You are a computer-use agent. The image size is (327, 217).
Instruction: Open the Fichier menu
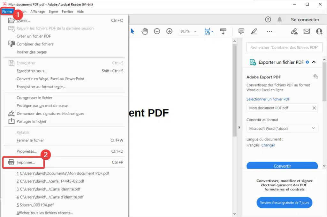coord(7,12)
